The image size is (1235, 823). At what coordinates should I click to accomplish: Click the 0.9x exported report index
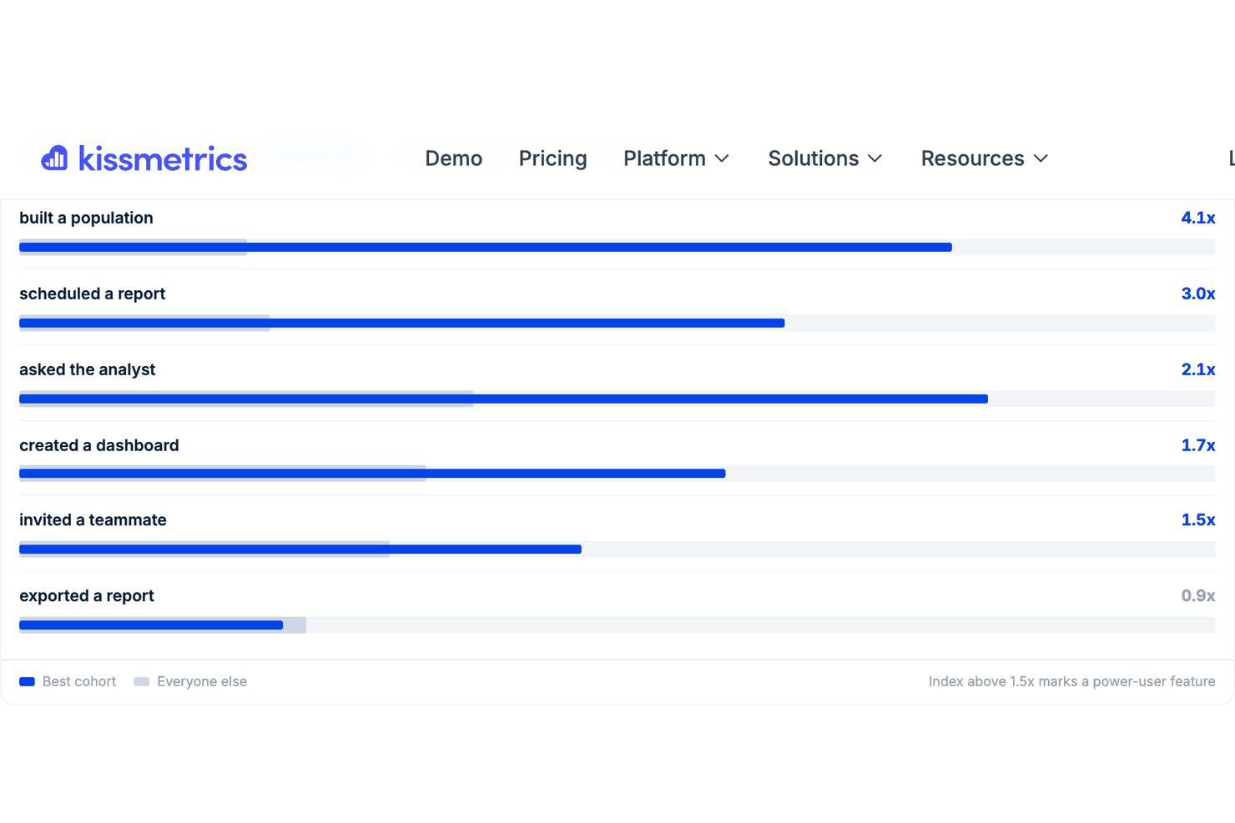[x=1198, y=595]
